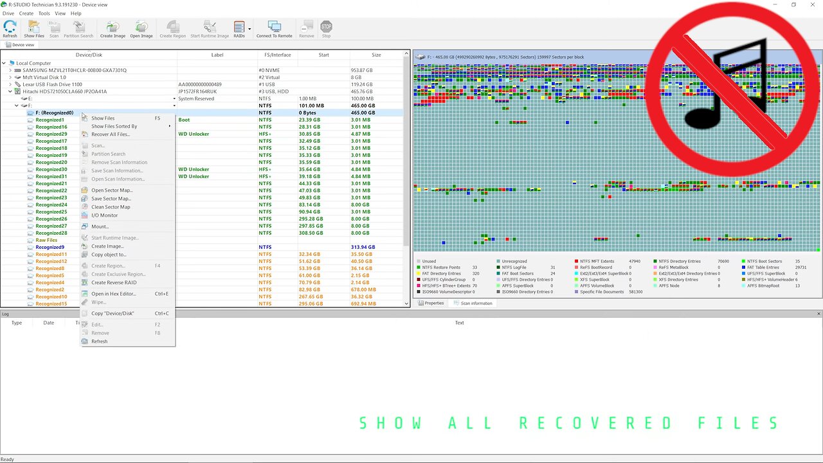Click the Date column in Log panel
The height and width of the screenshot is (463, 823).
[x=49, y=323]
